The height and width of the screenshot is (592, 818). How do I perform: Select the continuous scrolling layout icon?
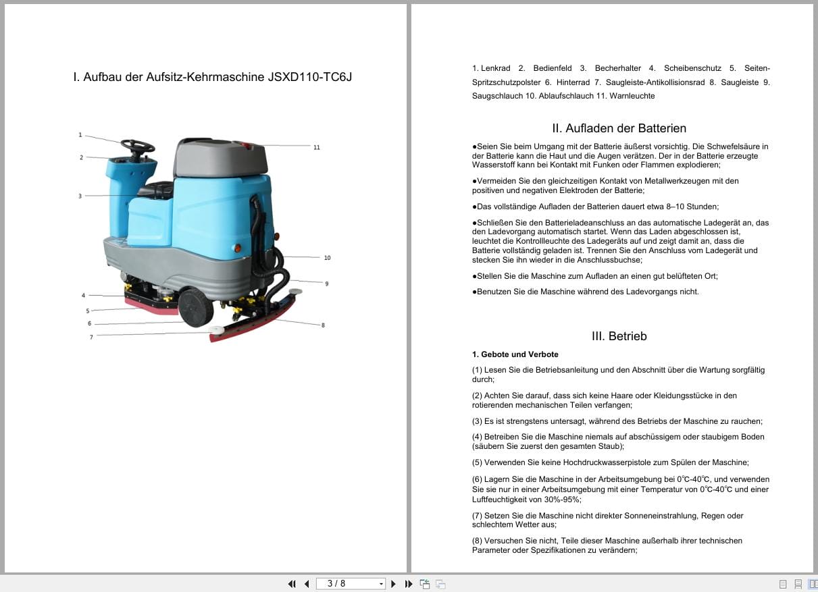point(800,583)
